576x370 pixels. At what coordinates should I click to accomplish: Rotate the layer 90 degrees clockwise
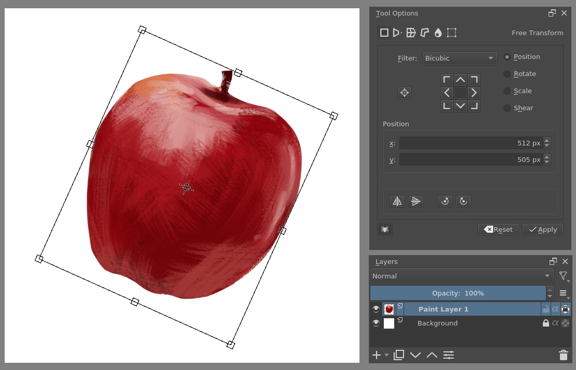click(463, 201)
